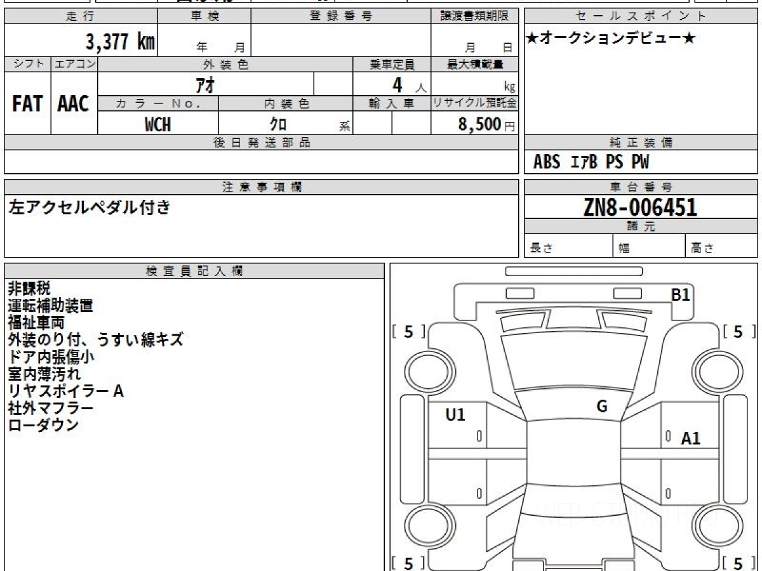Click the ABS エアB PS PW equipment line
The width and height of the screenshot is (762, 571).
(x=591, y=162)
